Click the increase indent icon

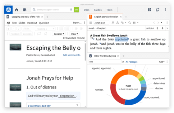click(81, 28)
